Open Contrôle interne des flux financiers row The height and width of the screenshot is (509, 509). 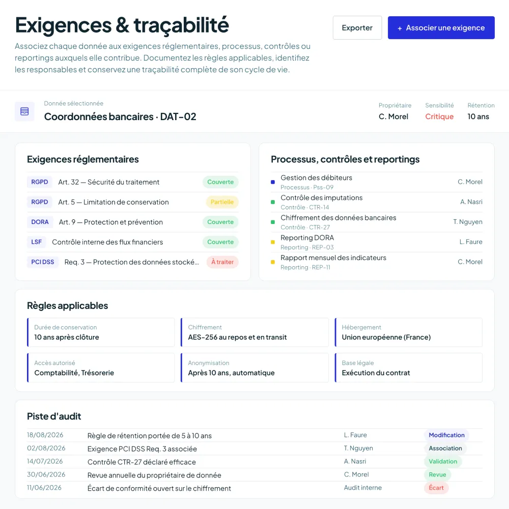coord(132,242)
